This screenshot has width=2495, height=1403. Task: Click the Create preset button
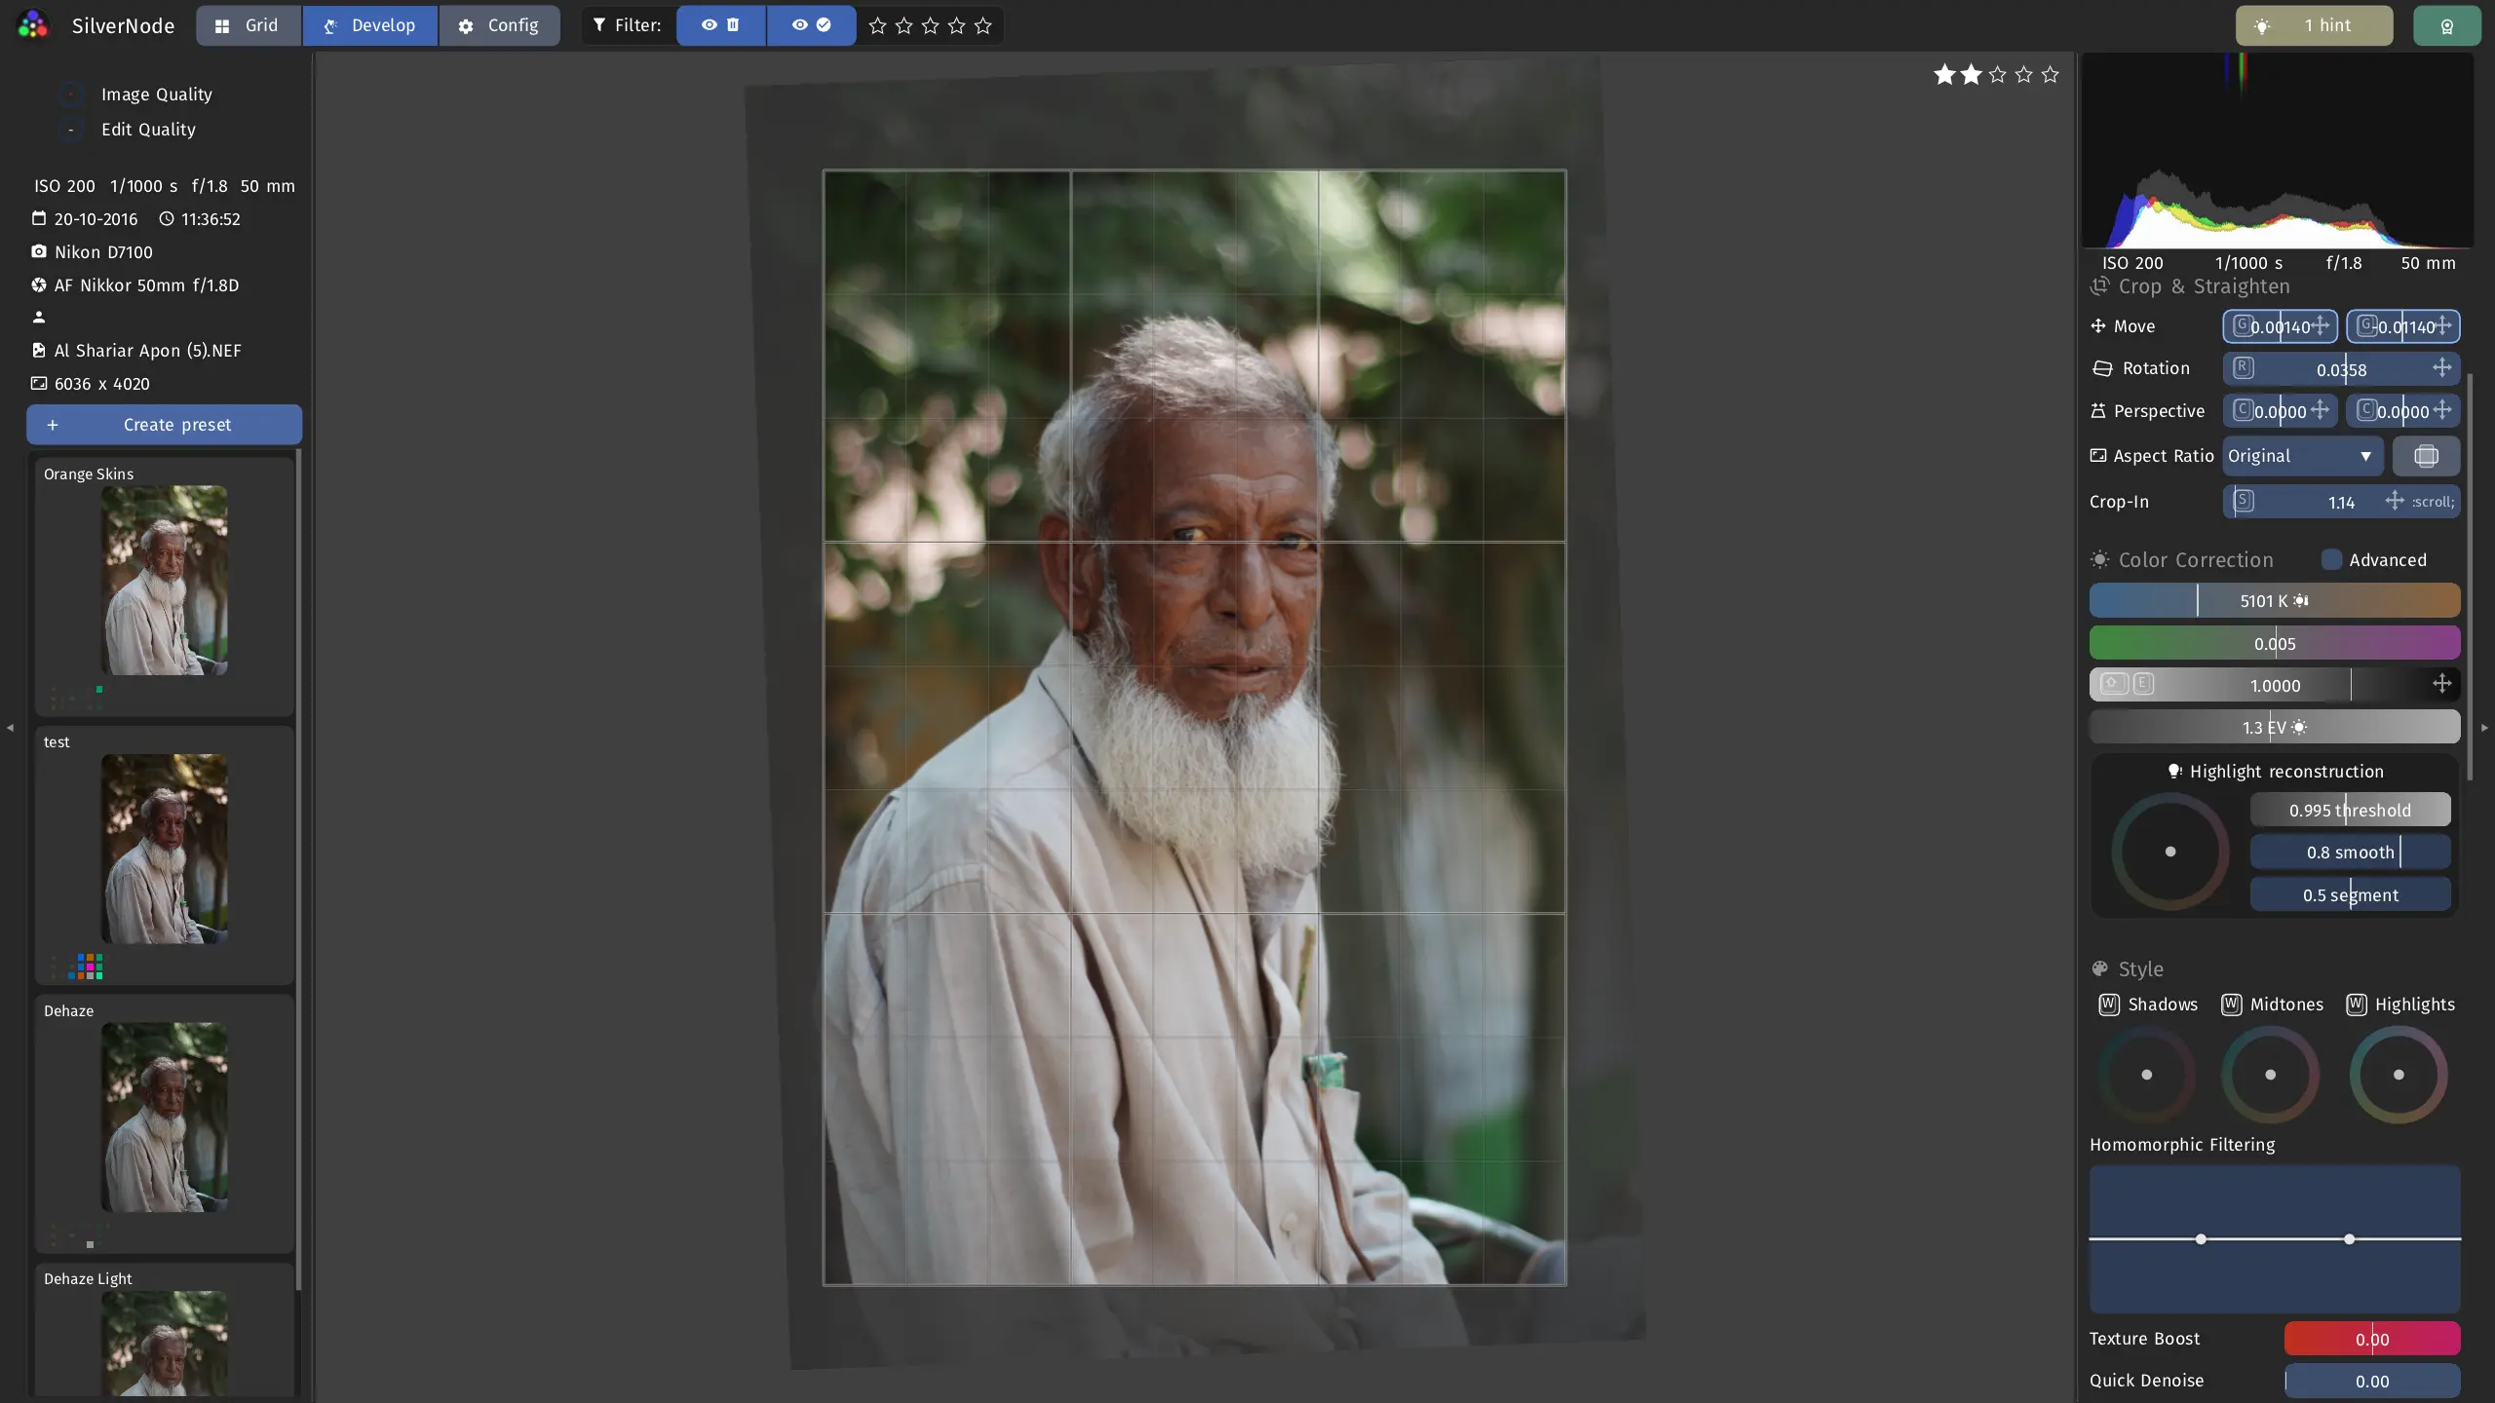point(164,425)
